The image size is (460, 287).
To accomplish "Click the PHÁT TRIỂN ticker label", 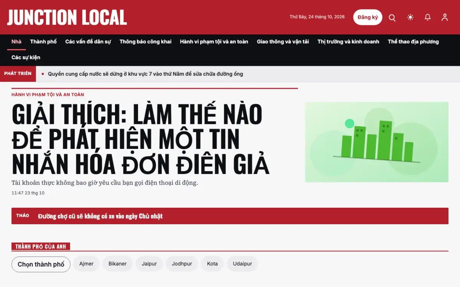I will tap(18, 74).
